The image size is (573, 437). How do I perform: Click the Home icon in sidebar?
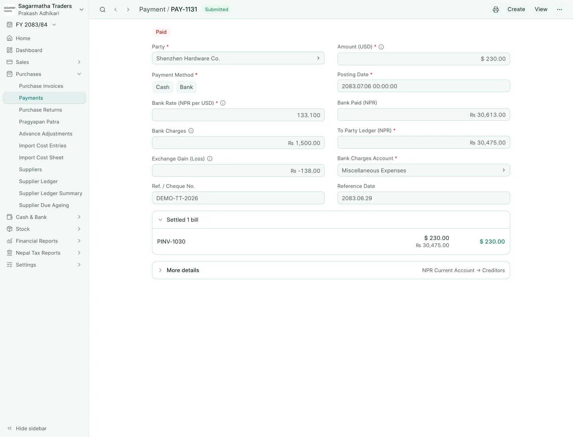point(10,38)
